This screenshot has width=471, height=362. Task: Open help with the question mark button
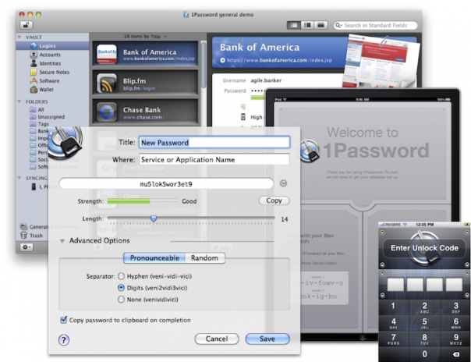pos(64,340)
